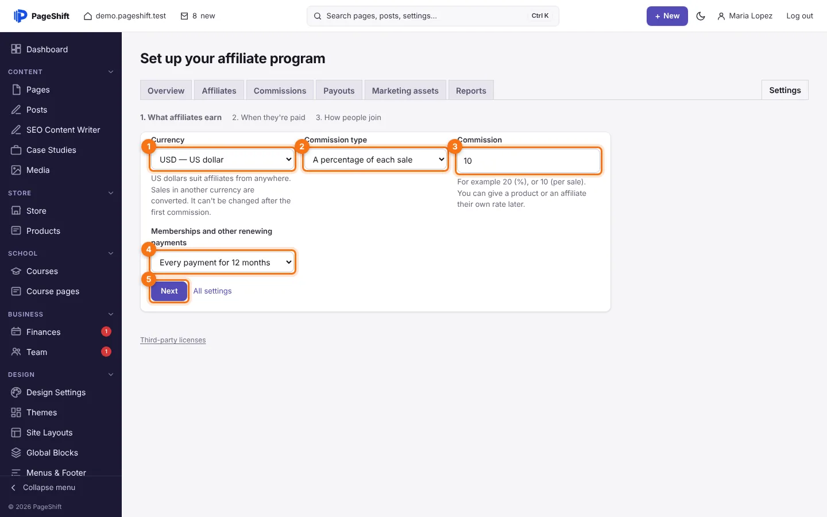Click the Course pages icon
Screen dimensions: 827x517
pos(16,291)
